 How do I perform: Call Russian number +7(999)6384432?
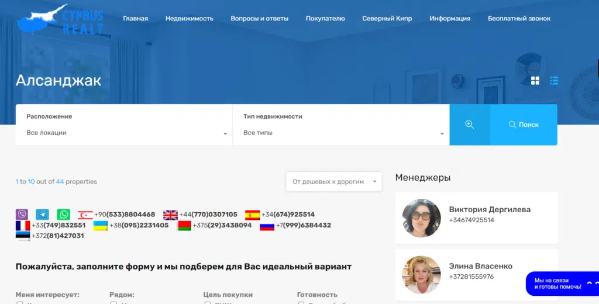point(304,225)
